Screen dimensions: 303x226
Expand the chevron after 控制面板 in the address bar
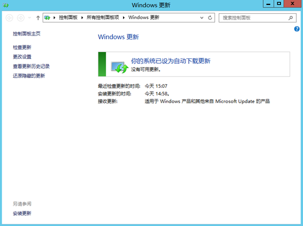82,17
